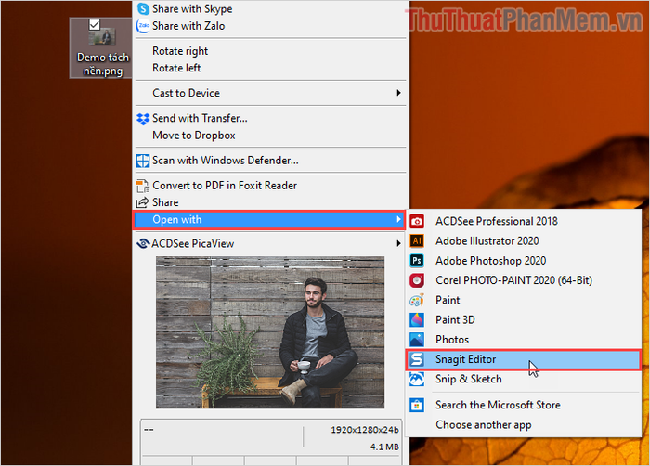Click the Foxit Reader PDF convert icon
The width and height of the screenshot is (650, 466).
point(143,186)
